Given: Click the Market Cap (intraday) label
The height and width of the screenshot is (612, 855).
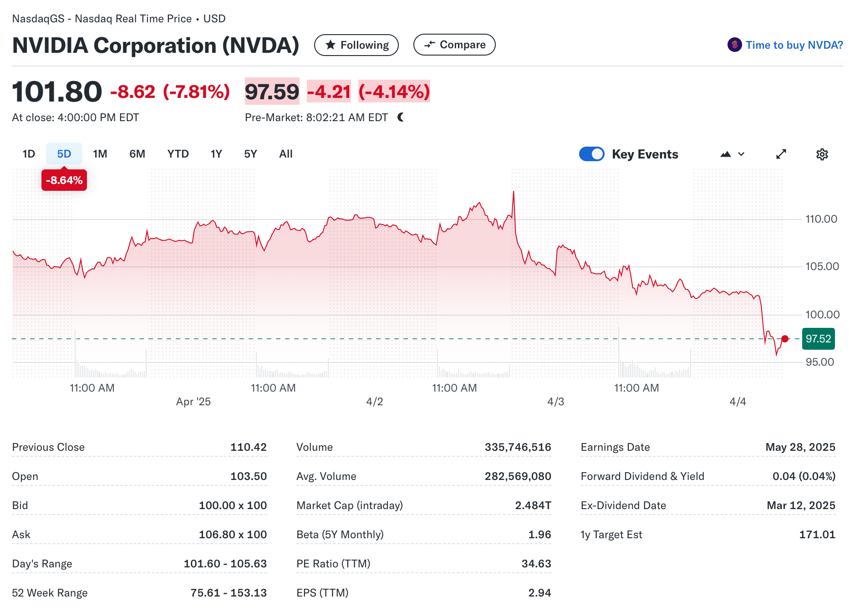Looking at the screenshot, I should click(x=350, y=505).
